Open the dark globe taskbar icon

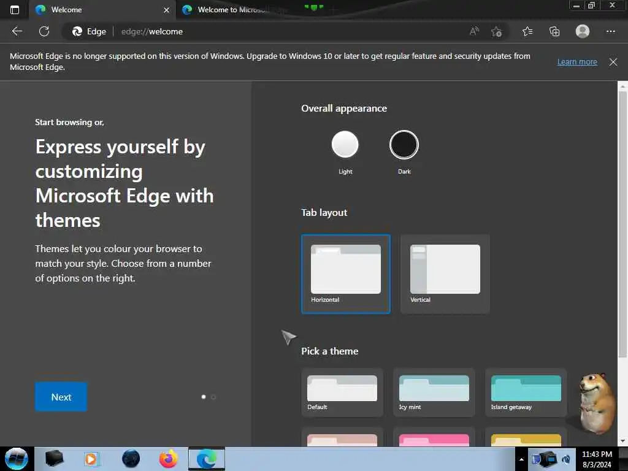click(131, 459)
